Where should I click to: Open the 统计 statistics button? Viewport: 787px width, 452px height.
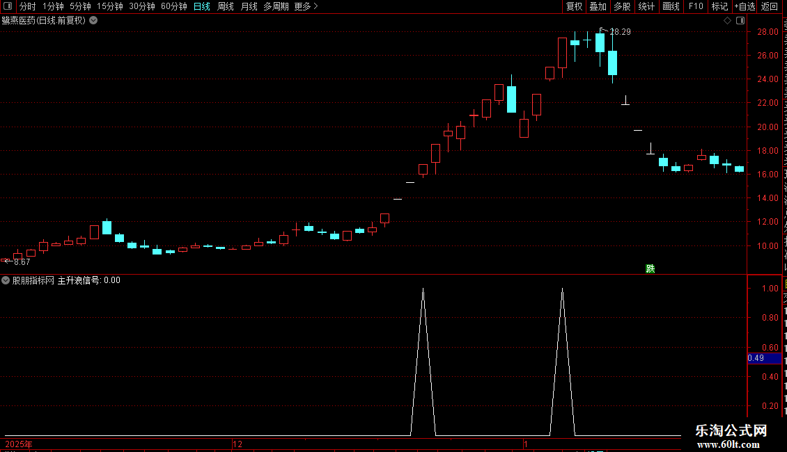646,6
